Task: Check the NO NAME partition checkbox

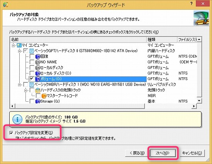Action: [x=32, y=62]
